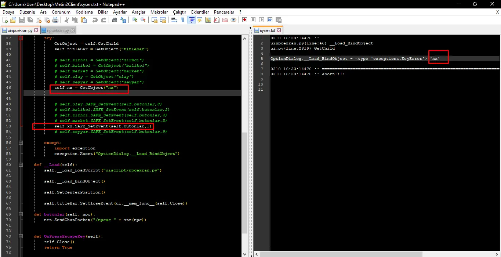Screen dimensions: 501x257
Task: Click the Open file toolbar icon
Action: pos(13,20)
